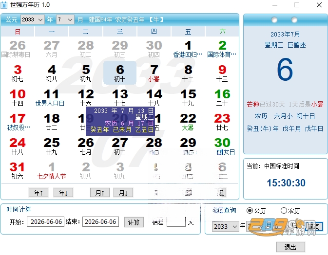This screenshot has width=328, height=255.
Task: Click the year down arrow button 年↓
Action: click(x=63, y=193)
